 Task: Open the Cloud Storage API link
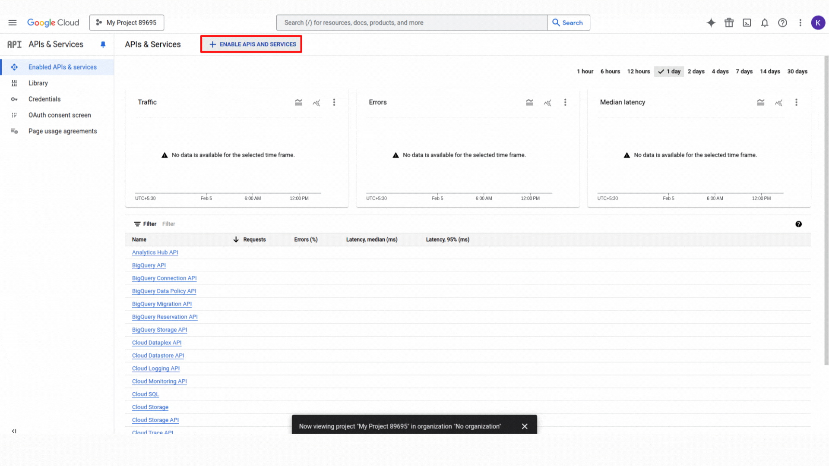coord(155,420)
